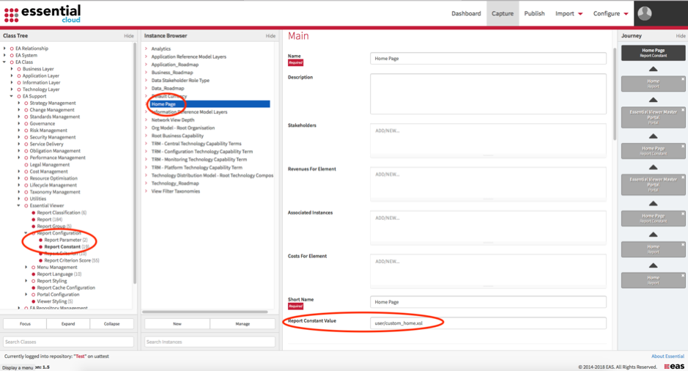688x371 pixels.
Task: Select the Report Classification class bullet
Action: click(x=34, y=213)
